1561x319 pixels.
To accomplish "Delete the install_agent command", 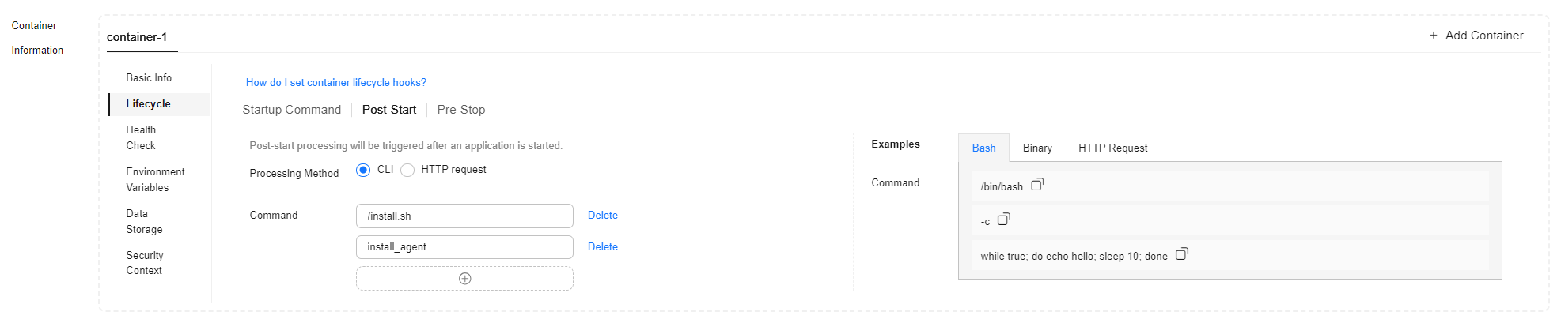I will click(603, 247).
